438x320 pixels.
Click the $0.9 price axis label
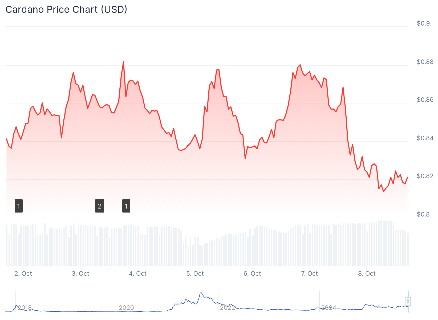point(423,23)
